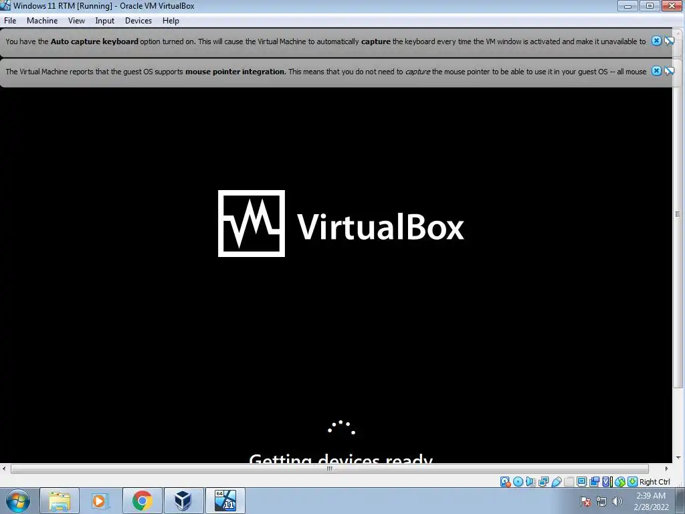Open the Devices menu
Screen dimensions: 685x514
pos(138,21)
